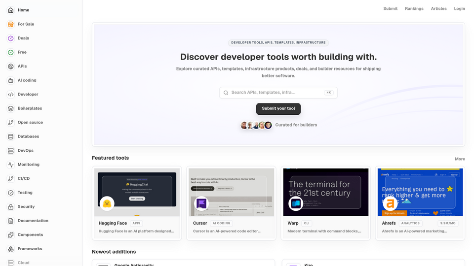Viewport: 474px width, 266px height.
Task: Click the curator avatars group
Action: [256, 125]
